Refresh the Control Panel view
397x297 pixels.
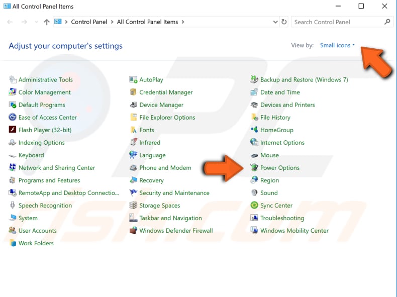click(x=284, y=22)
